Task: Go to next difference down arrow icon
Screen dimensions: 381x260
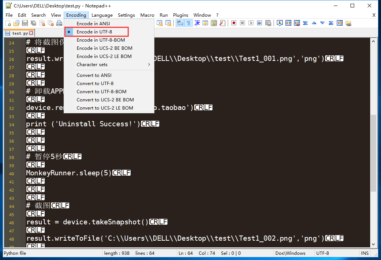Action: tap(323, 23)
